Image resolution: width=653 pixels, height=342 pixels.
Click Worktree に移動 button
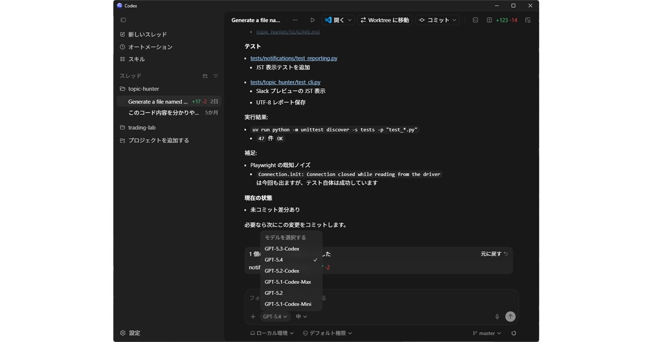tap(385, 20)
